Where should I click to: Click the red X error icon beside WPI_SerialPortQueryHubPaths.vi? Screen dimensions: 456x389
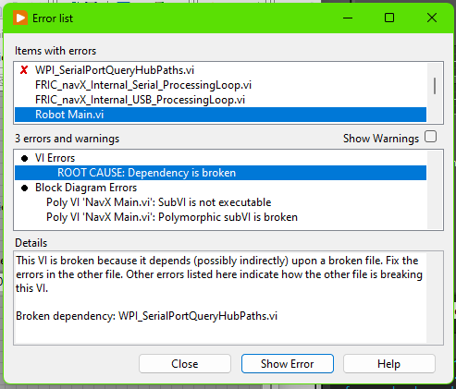coord(24,70)
